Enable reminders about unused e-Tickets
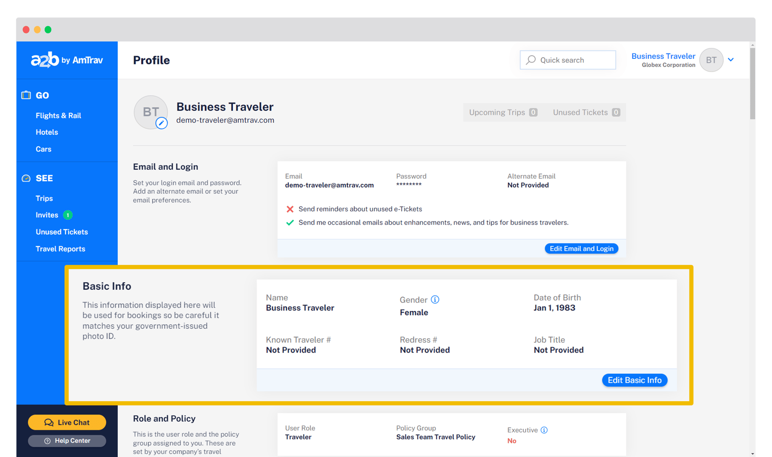 coord(290,209)
